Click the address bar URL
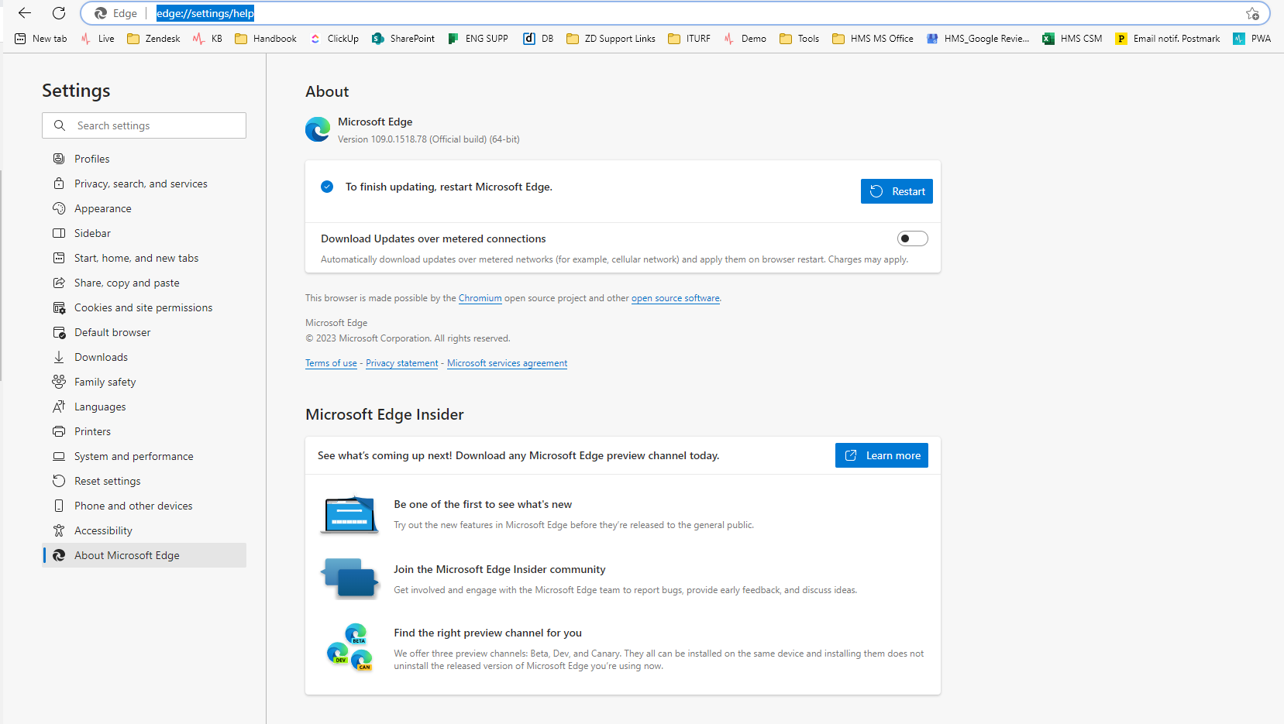The width and height of the screenshot is (1284, 724). coord(205,13)
